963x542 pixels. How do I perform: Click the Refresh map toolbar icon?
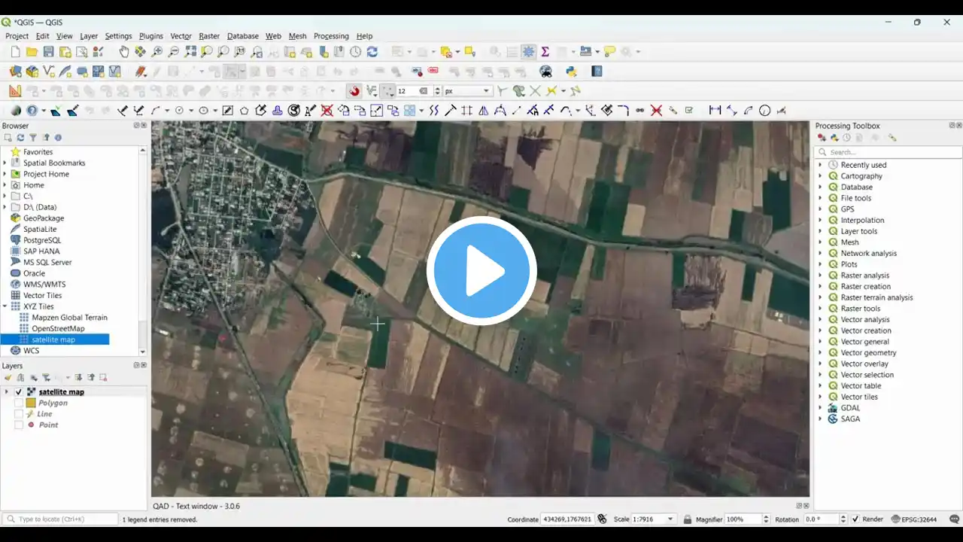(x=372, y=52)
